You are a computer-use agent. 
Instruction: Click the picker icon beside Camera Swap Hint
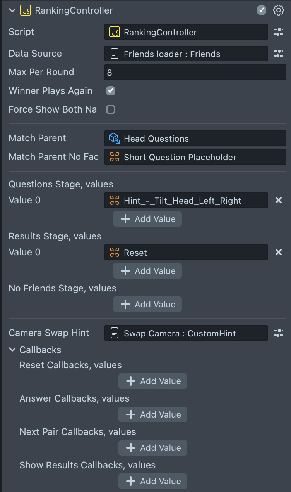pyautogui.click(x=279, y=333)
